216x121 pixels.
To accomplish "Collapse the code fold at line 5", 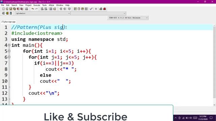I will pos(9,51).
